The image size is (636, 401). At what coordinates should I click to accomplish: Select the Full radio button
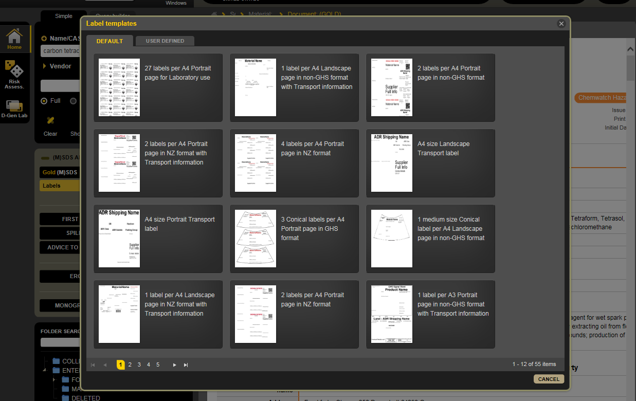[44, 101]
